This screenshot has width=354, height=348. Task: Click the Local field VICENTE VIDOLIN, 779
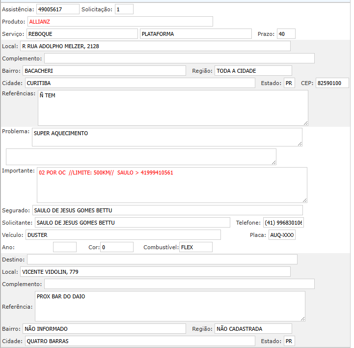tap(155, 272)
